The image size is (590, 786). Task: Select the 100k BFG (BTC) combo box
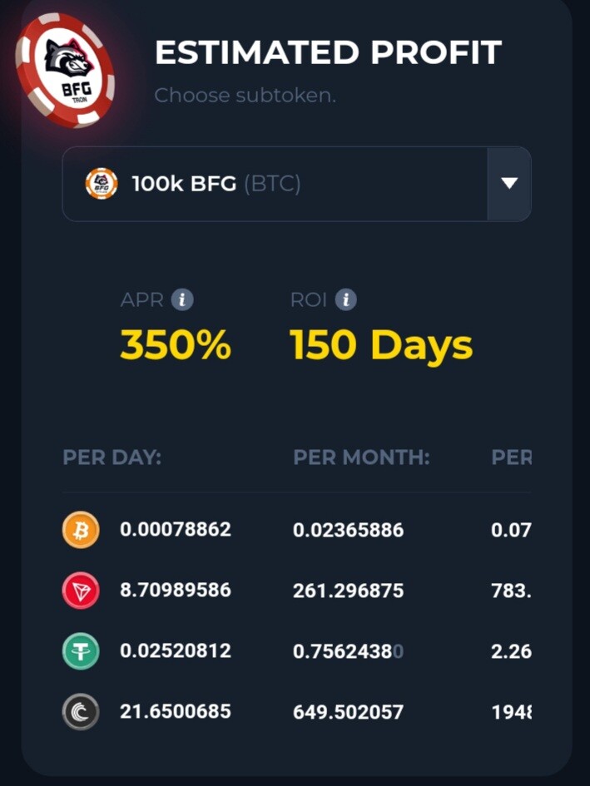pyautogui.click(x=296, y=184)
